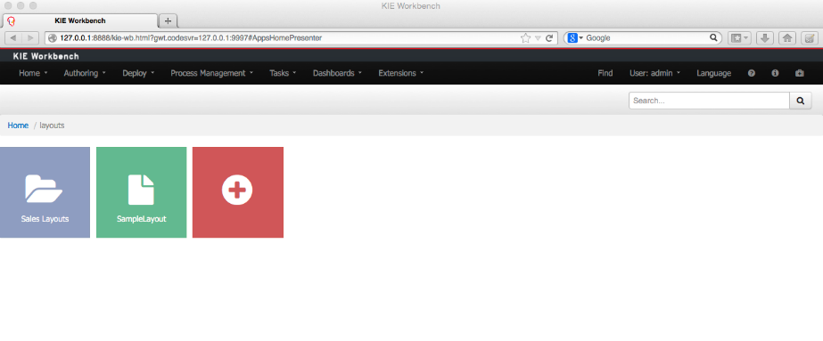
Task: Click the info icon in navbar
Action: click(775, 73)
